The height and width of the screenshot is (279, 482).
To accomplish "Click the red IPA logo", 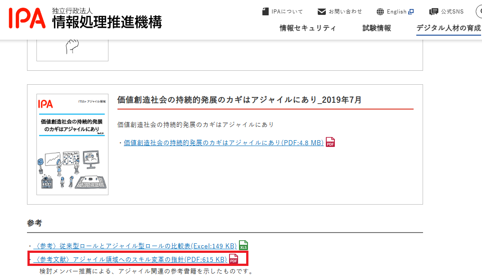I will (x=27, y=18).
